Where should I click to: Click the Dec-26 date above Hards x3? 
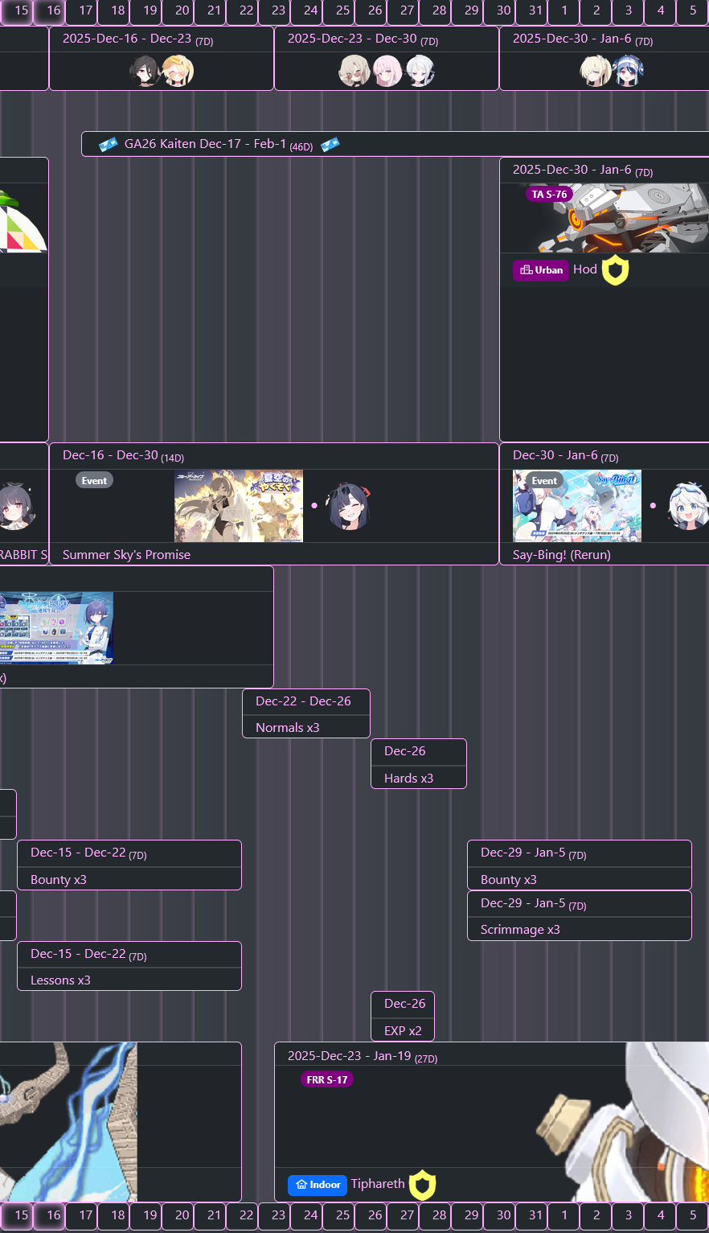coord(405,751)
